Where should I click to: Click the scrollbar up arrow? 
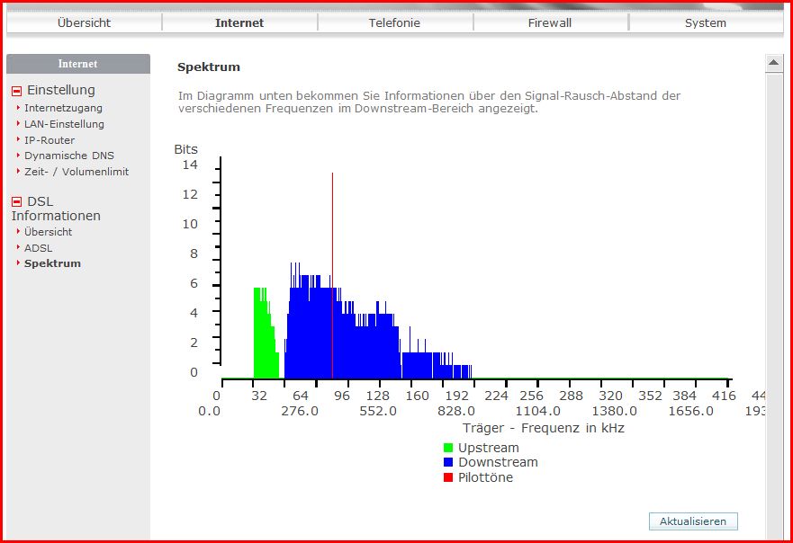coord(774,63)
